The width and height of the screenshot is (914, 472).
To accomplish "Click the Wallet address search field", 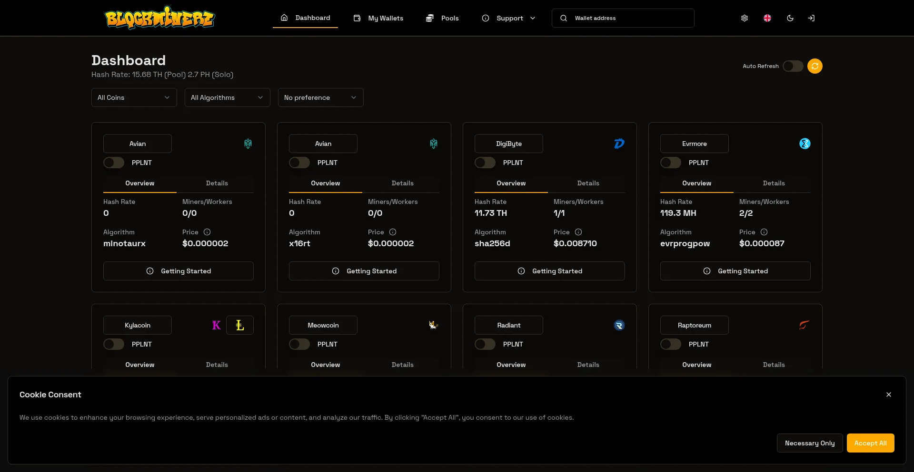I will (623, 18).
